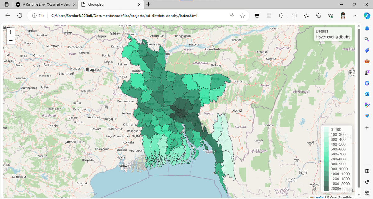The image size is (373, 199).
Task: Select the 2000+ legend color swatch
Action: pos(326,188)
